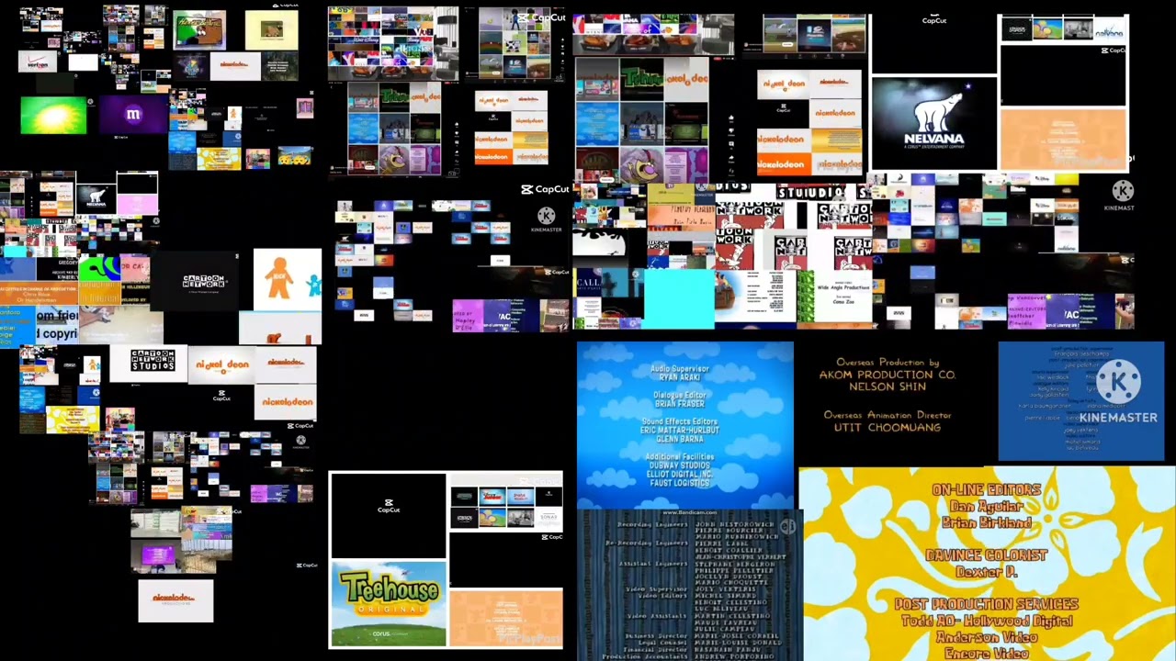The height and width of the screenshot is (661, 1176).
Task: Click the "Brian Birkland" credit name
Action: pos(986,522)
